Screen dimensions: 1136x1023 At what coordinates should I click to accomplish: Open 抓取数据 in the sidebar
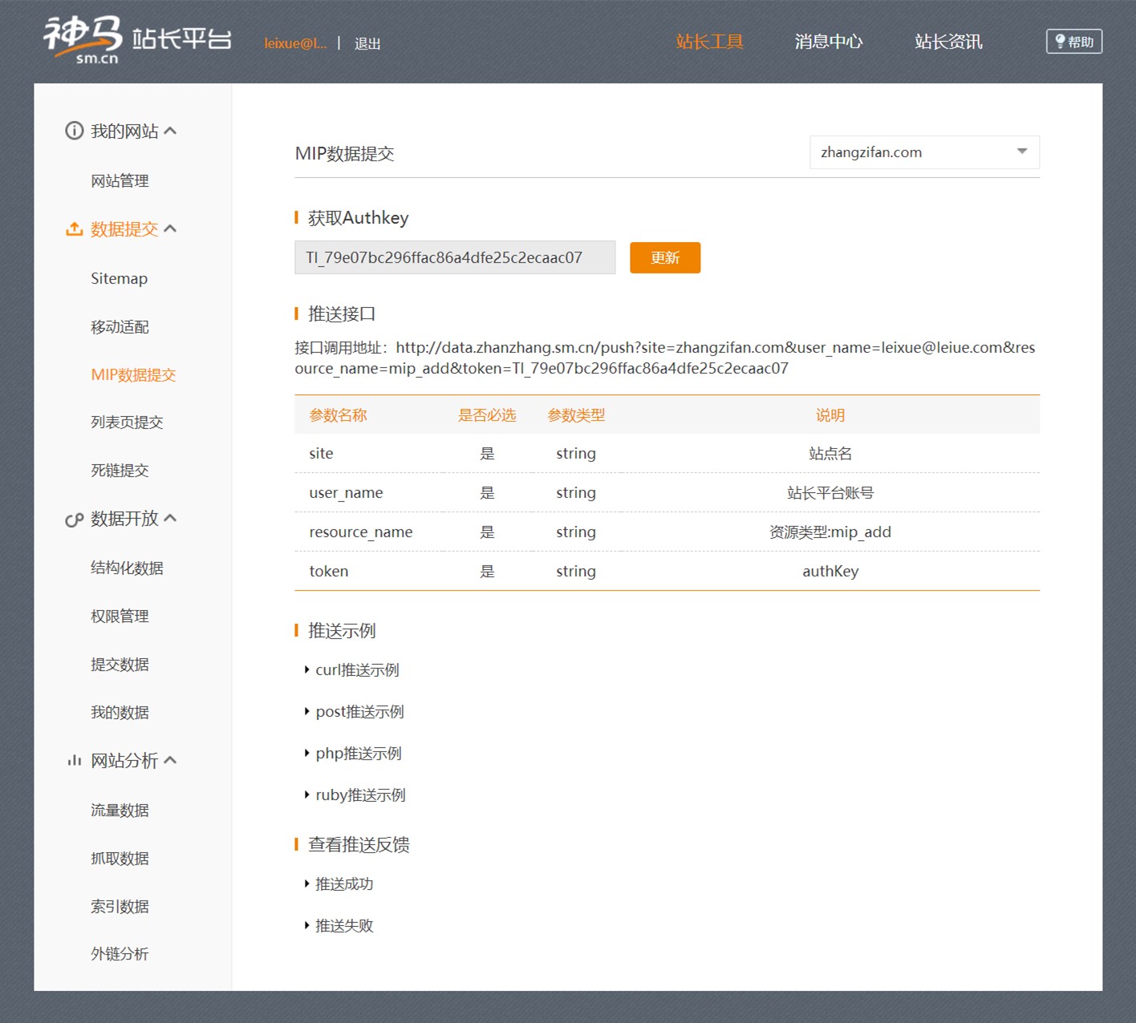[120, 858]
